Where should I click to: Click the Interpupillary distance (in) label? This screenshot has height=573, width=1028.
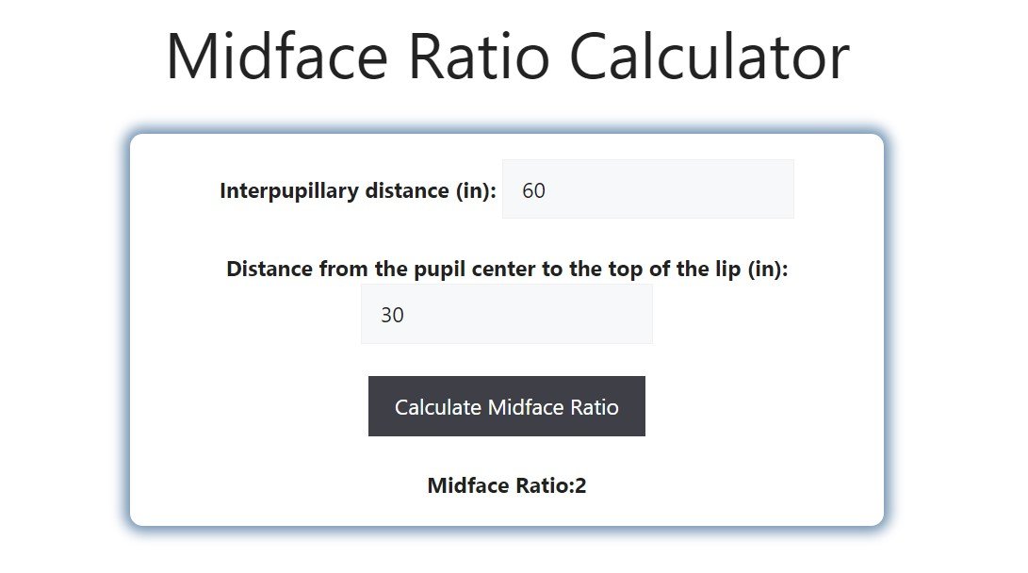point(358,189)
